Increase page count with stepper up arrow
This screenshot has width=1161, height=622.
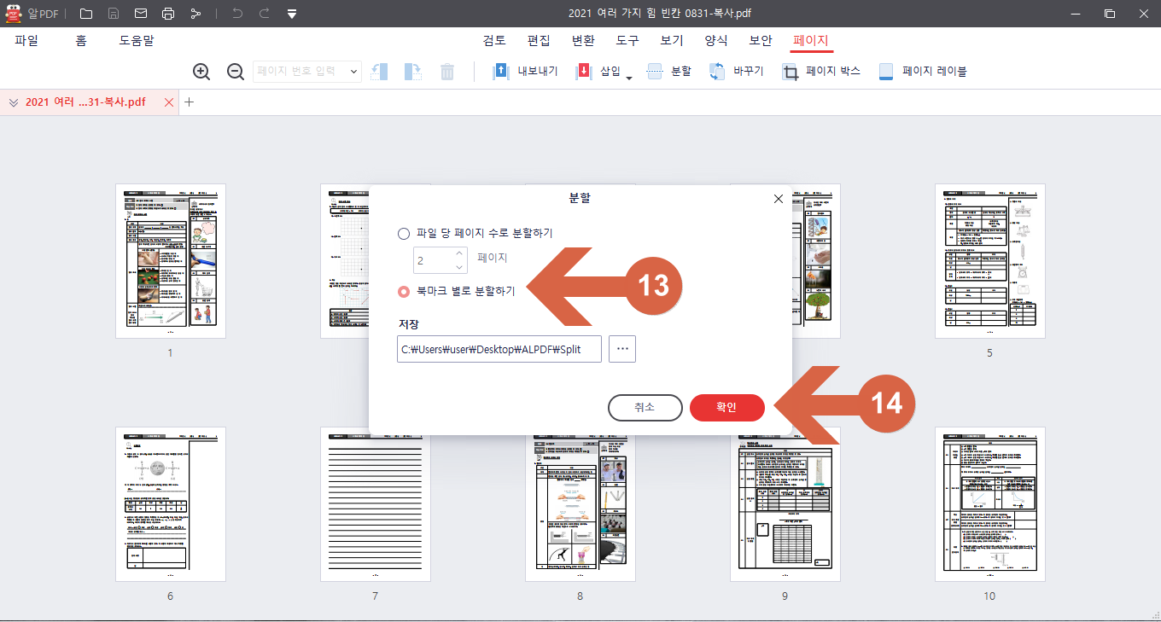[x=461, y=254]
